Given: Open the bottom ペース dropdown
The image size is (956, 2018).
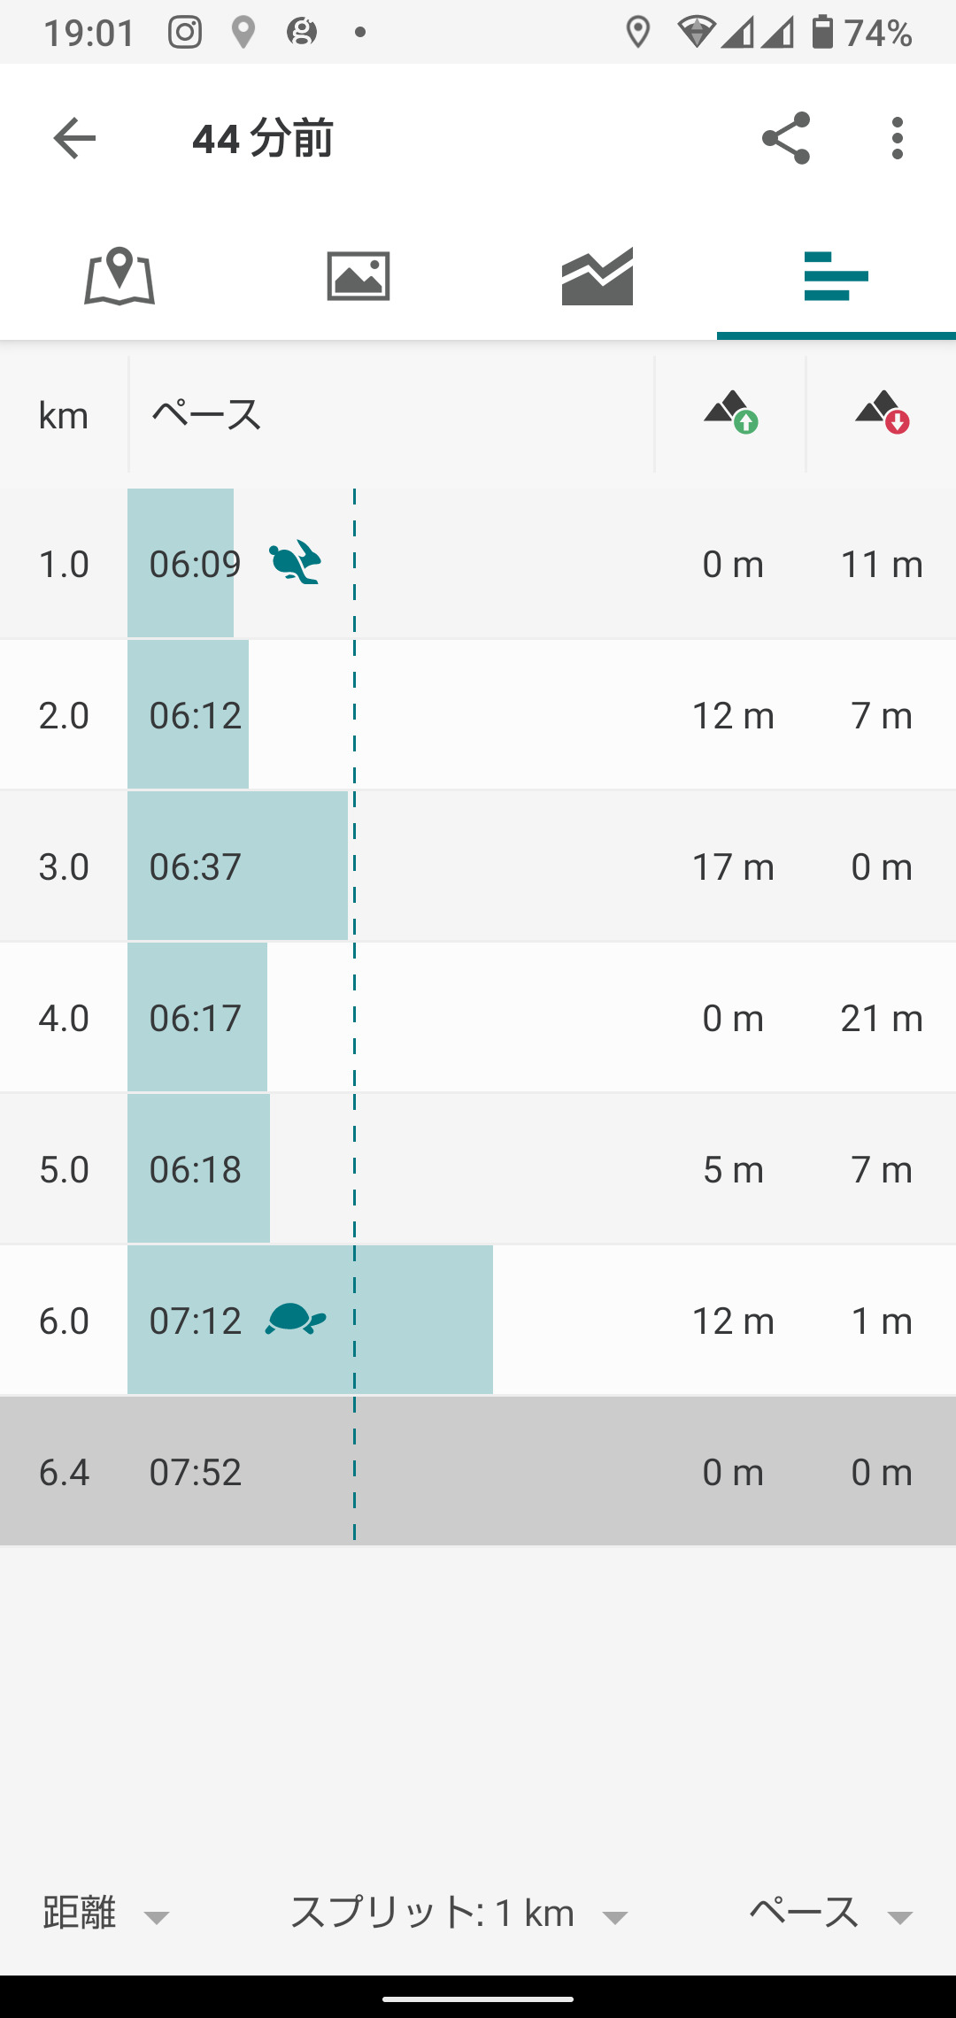Looking at the screenshot, I should pos(830,1914).
